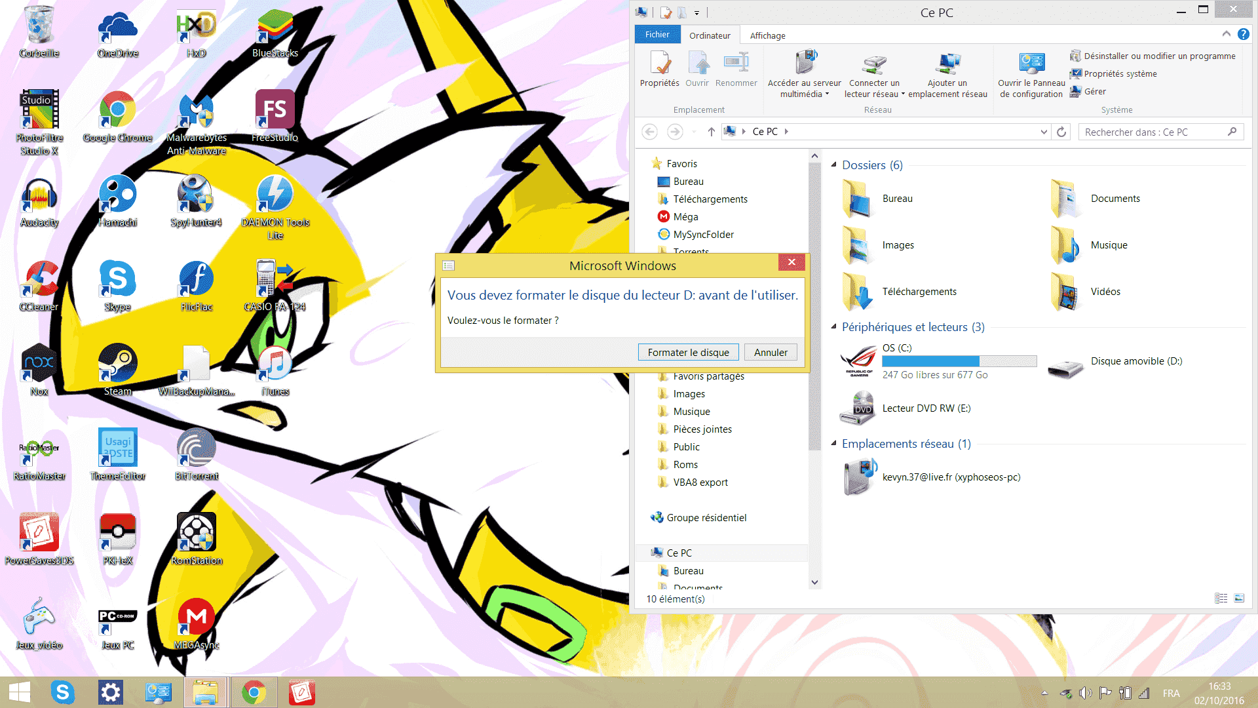Image resolution: width=1258 pixels, height=708 pixels.
Task: Switch to the Ordinateur tab
Action: [x=710, y=35]
